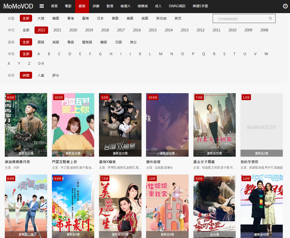Filter language by 國語

tap(41, 42)
